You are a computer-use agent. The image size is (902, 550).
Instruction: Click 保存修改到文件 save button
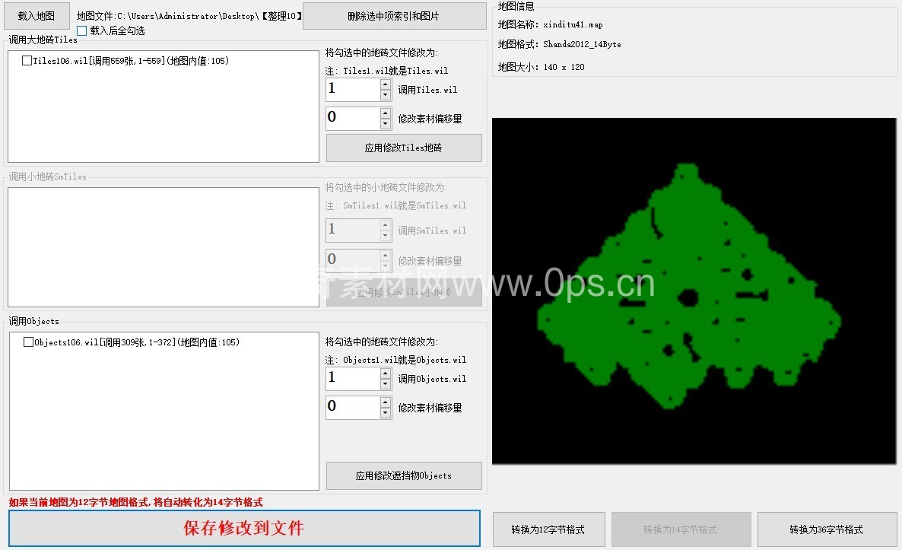pos(244,528)
